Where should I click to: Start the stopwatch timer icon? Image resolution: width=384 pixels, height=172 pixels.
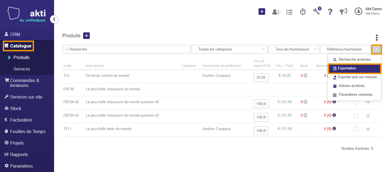point(303,12)
